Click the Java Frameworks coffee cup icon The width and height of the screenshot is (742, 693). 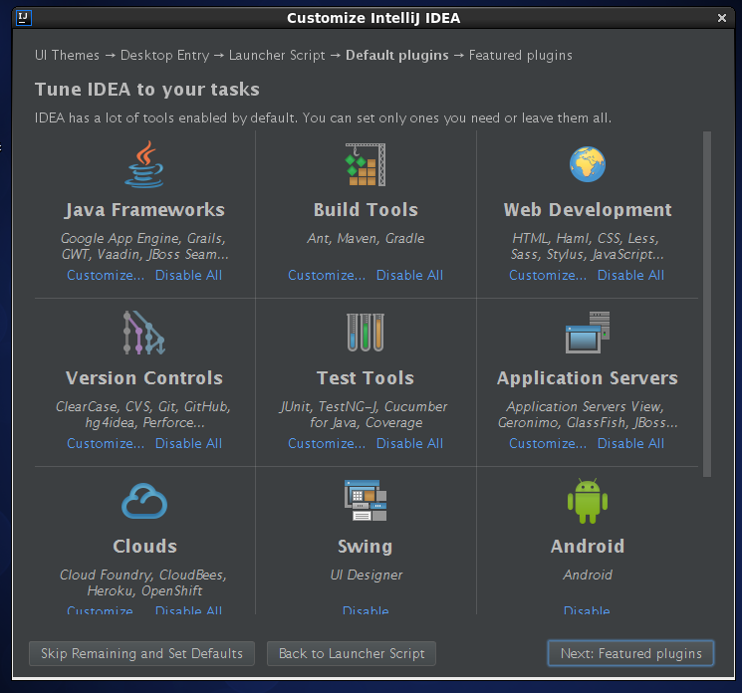[x=144, y=164]
